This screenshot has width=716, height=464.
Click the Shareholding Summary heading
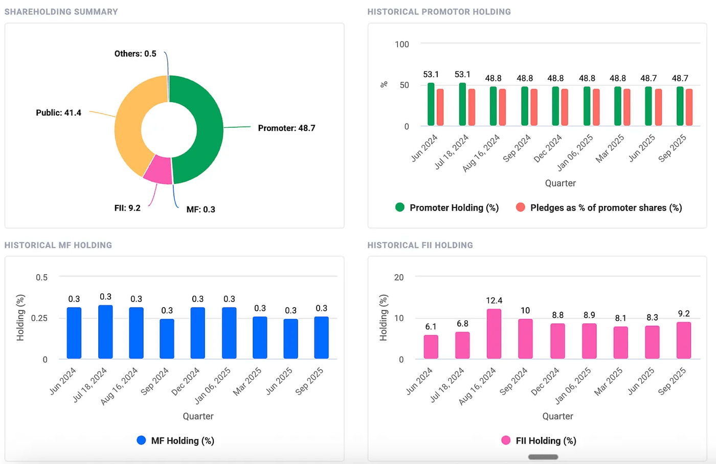coord(61,12)
